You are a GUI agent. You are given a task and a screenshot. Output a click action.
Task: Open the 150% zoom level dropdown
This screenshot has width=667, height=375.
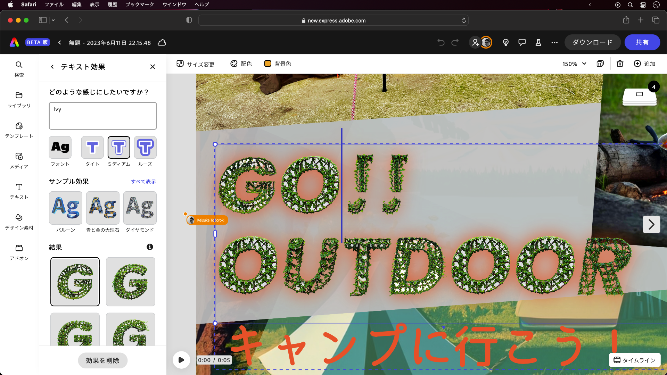point(574,64)
